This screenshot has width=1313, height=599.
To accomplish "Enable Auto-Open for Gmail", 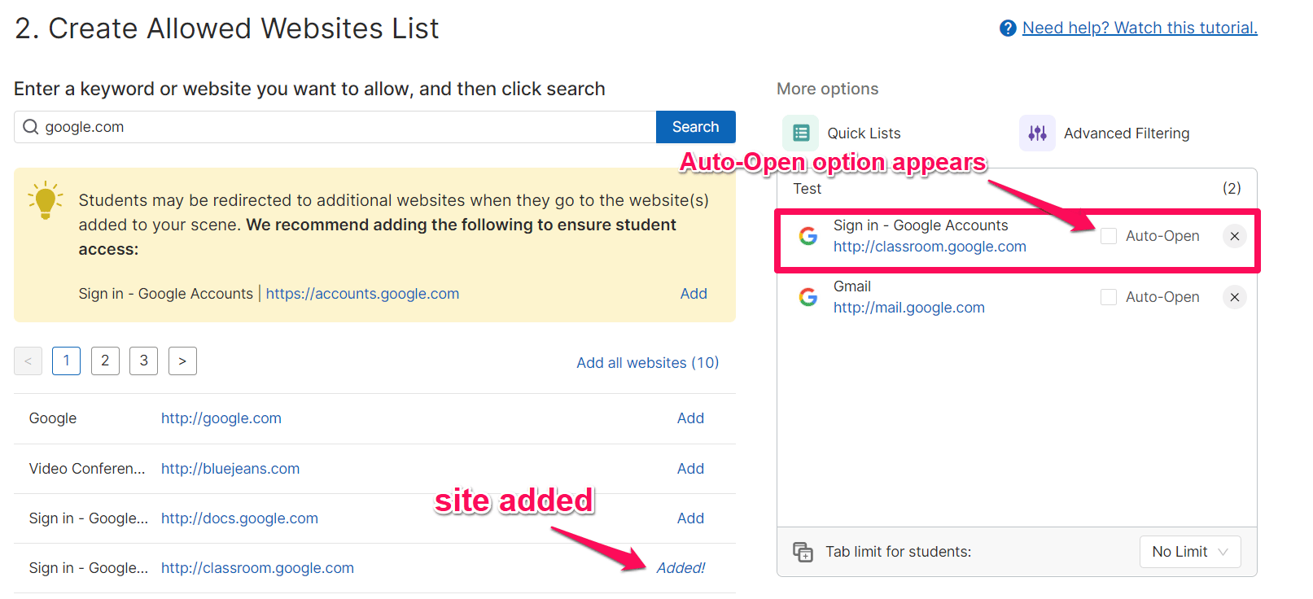I will point(1109,297).
